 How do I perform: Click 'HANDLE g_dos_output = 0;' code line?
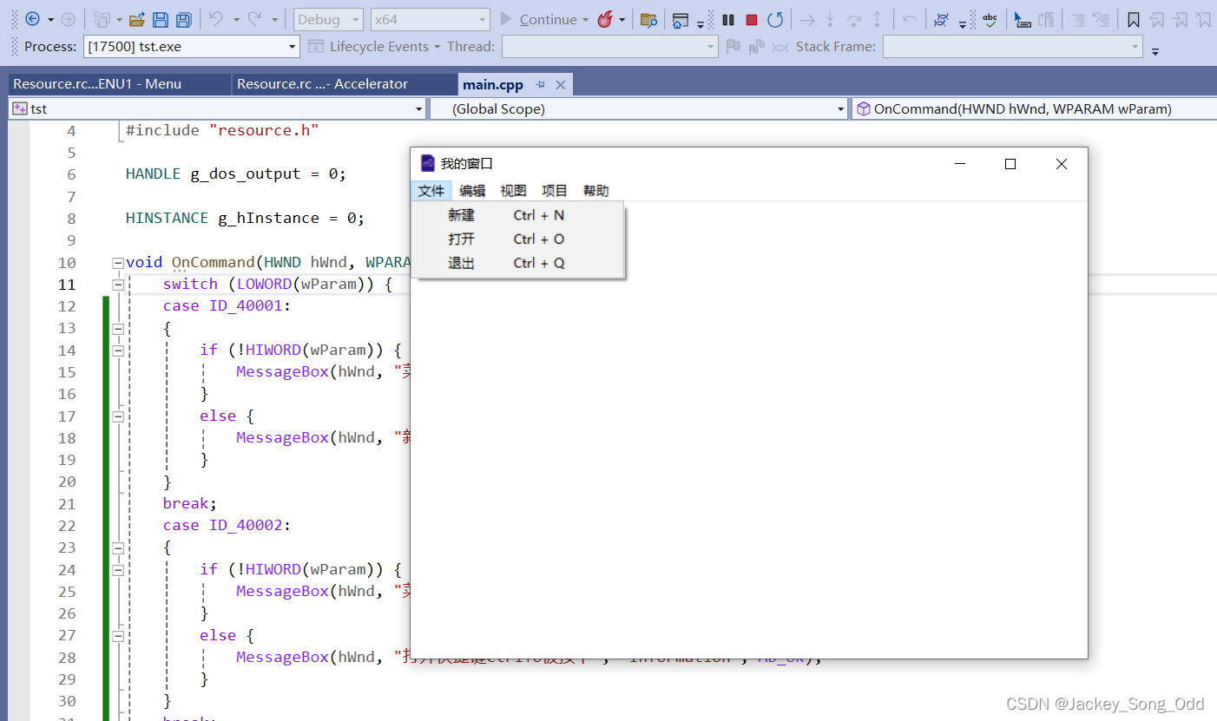click(x=236, y=174)
